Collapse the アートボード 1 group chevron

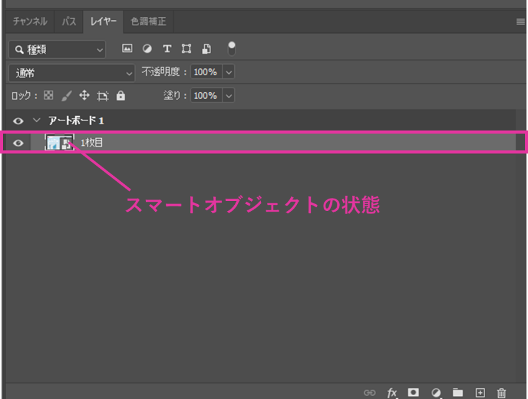[37, 120]
